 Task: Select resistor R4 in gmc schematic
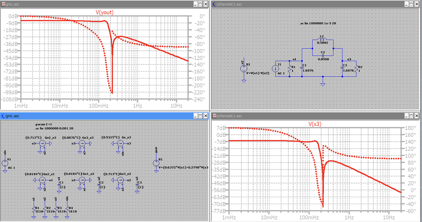(x=67, y=209)
